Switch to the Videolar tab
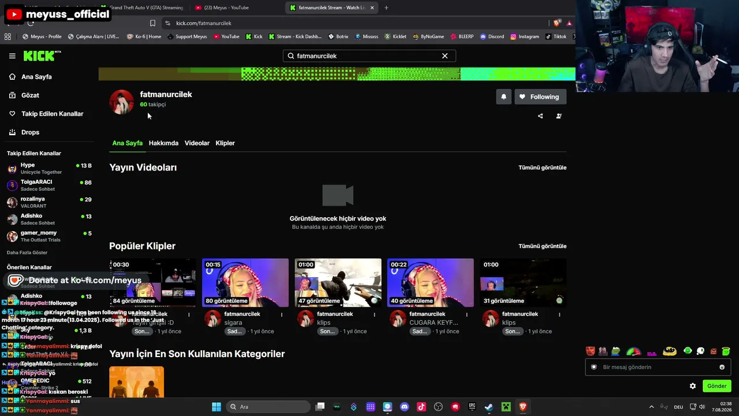Image resolution: width=739 pixels, height=416 pixels. tap(197, 143)
